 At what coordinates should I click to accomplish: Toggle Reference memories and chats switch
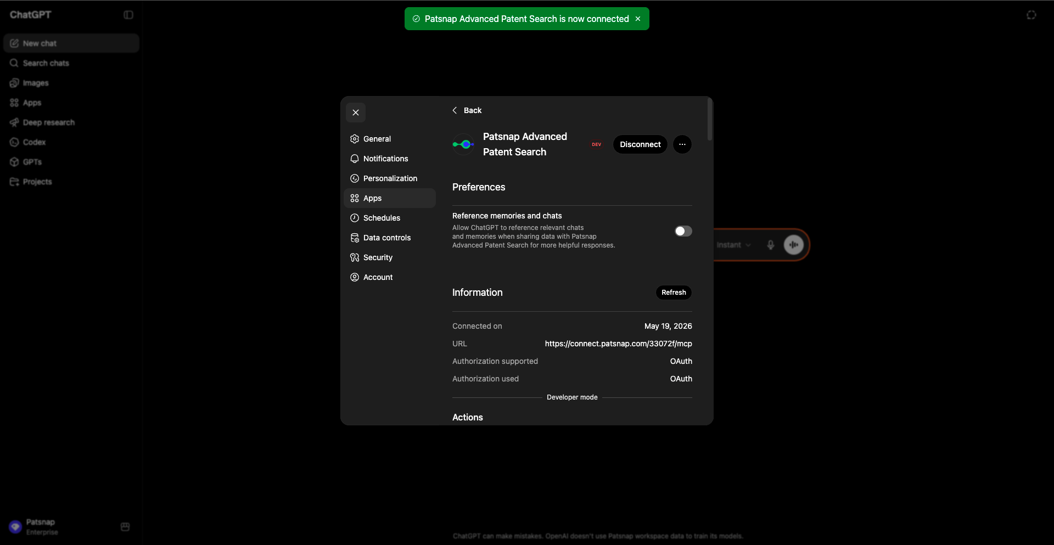[x=683, y=231]
